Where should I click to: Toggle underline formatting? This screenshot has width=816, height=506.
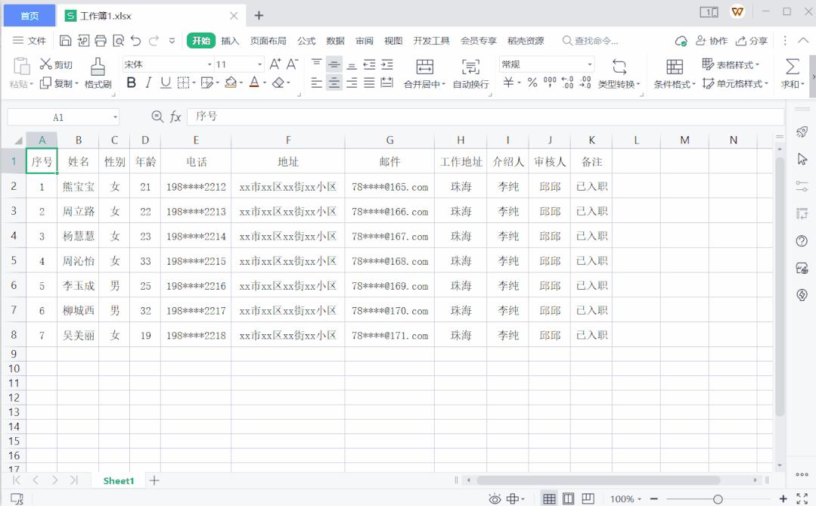point(166,82)
